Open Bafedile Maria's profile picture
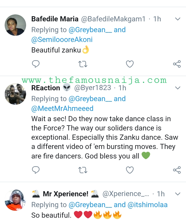Screen dimensions: 186x220 (x=15, y=25)
